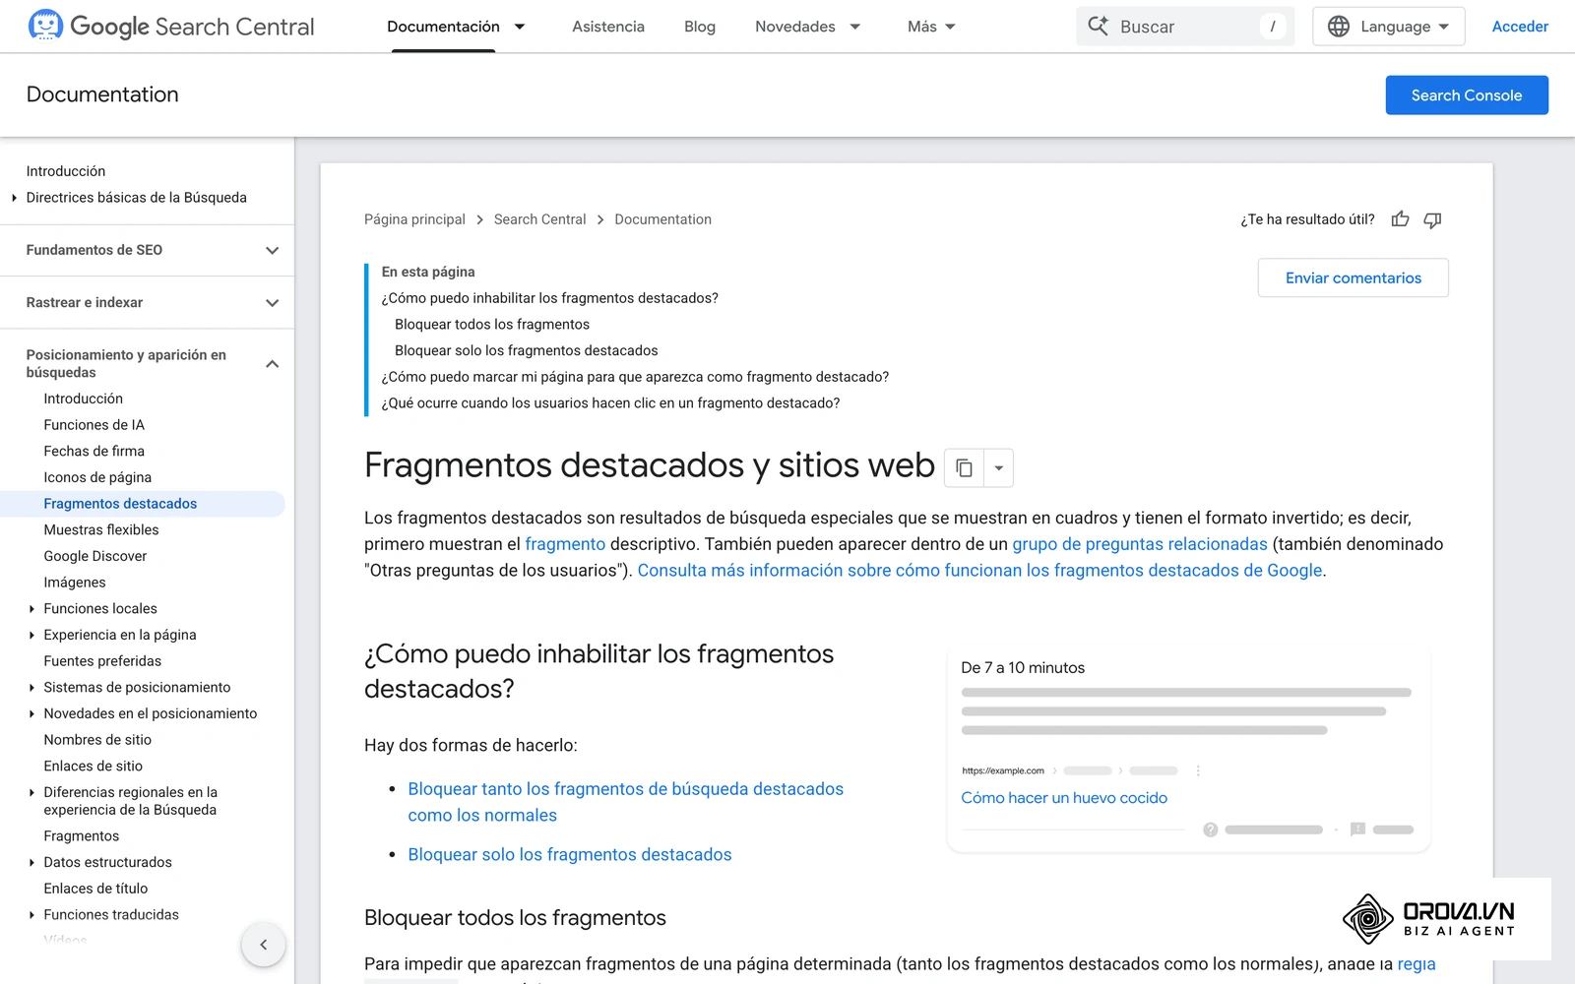Viewport: 1575px width, 984px height.
Task: Open Introducción at top of sidebar
Action: click(65, 171)
